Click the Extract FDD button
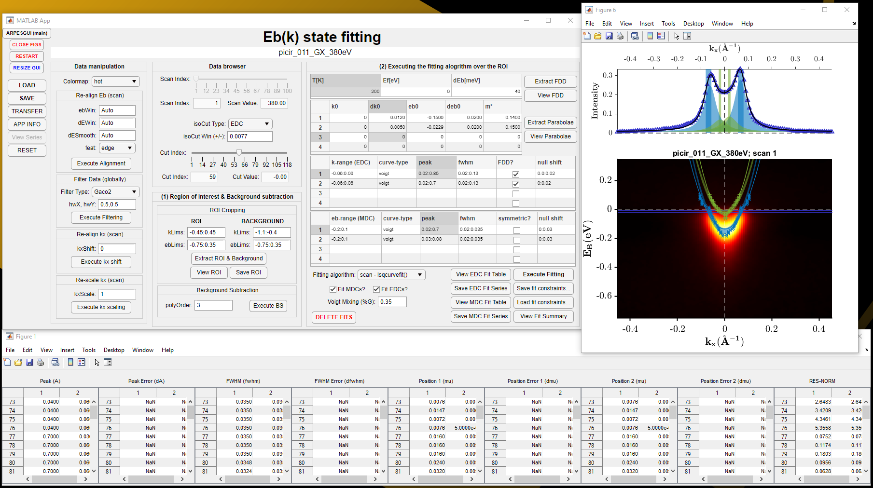This screenshot has width=873, height=488. point(550,81)
